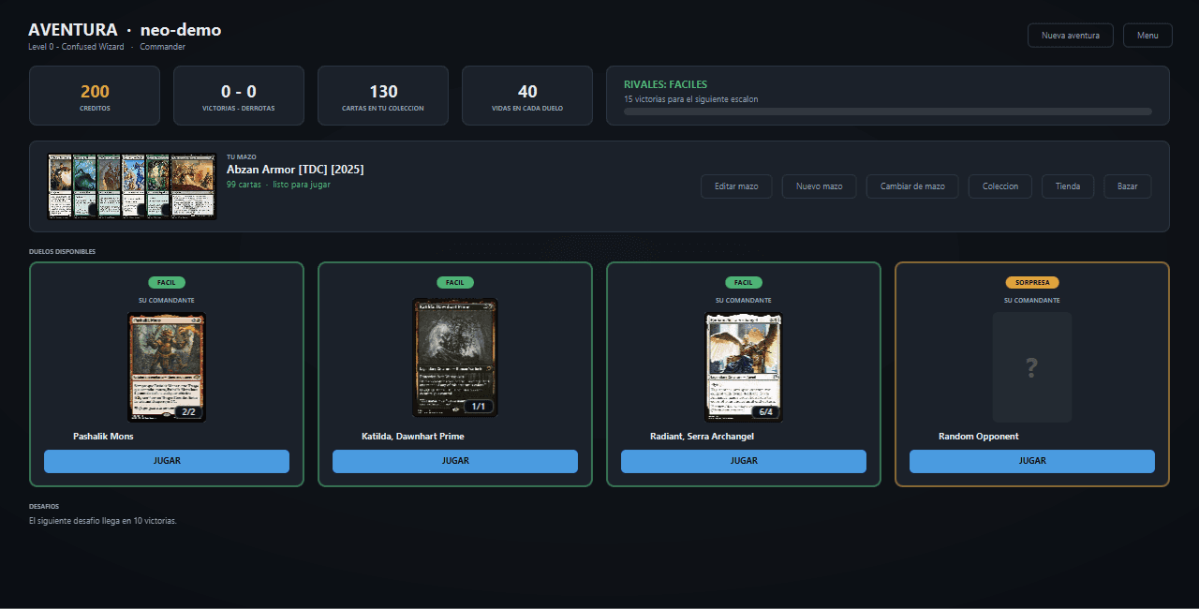Click the FACIL badge on Pashalik Mons card
Viewport: 1199px width, 609px height.
[167, 282]
